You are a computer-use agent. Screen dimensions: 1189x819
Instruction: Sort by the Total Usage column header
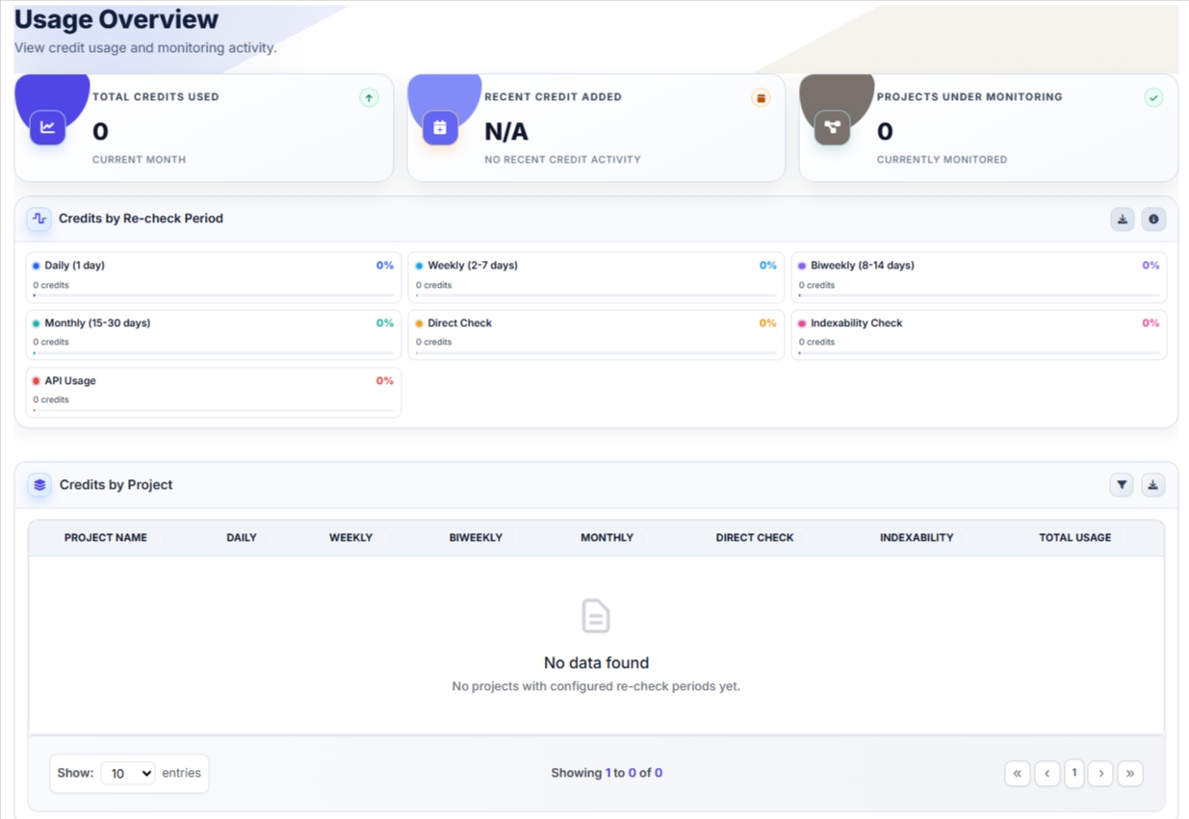coord(1074,538)
